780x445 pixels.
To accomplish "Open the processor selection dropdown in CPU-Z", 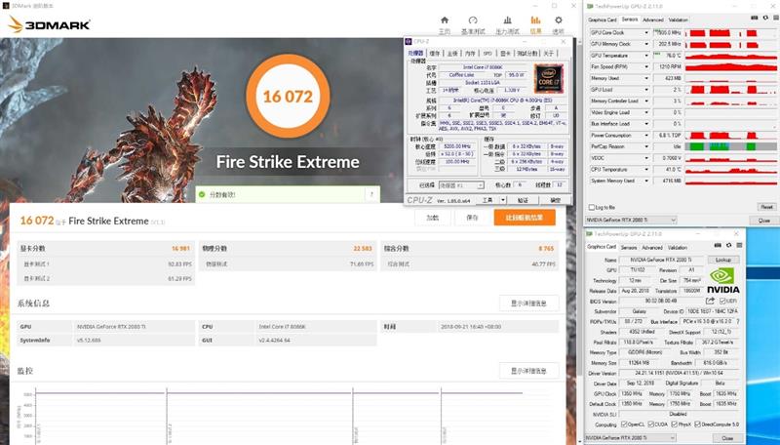I will [461, 185].
